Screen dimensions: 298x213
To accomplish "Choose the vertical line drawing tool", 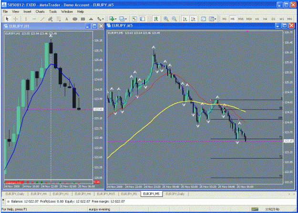I will point(26,19).
